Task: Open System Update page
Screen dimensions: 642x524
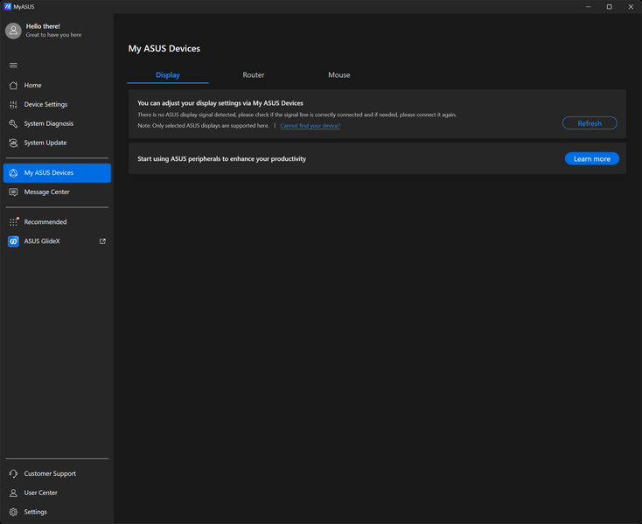Action: (57, 143)
